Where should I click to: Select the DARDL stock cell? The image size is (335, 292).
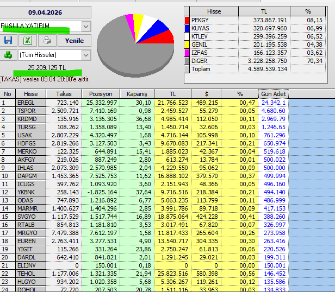click(31, 257)
